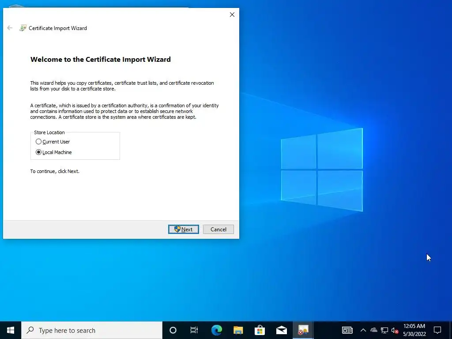Open the Windows Start menu

(11, 330)
